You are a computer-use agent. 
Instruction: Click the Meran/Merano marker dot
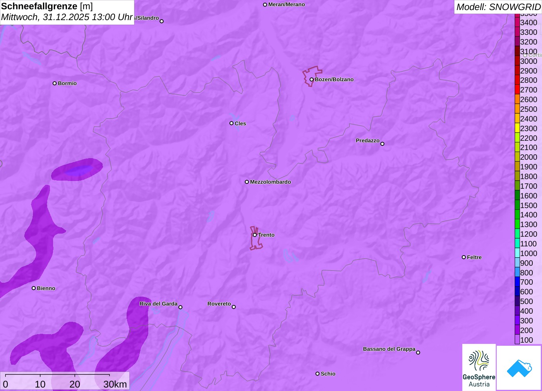coord(265,5)
